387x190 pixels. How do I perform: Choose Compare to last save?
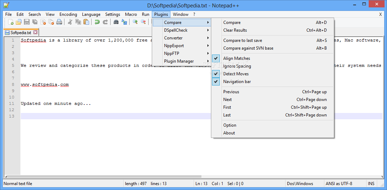(x=273, y=40)
